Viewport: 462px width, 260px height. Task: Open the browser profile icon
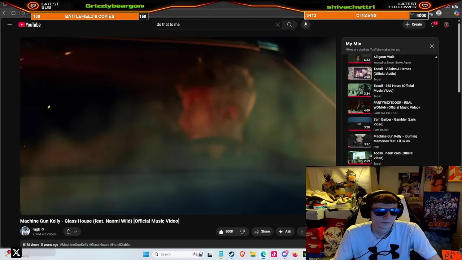(439, 13)
